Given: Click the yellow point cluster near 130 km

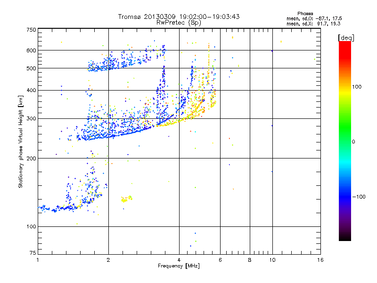Looking at the screenshot, I should click(x=126, y=199).
